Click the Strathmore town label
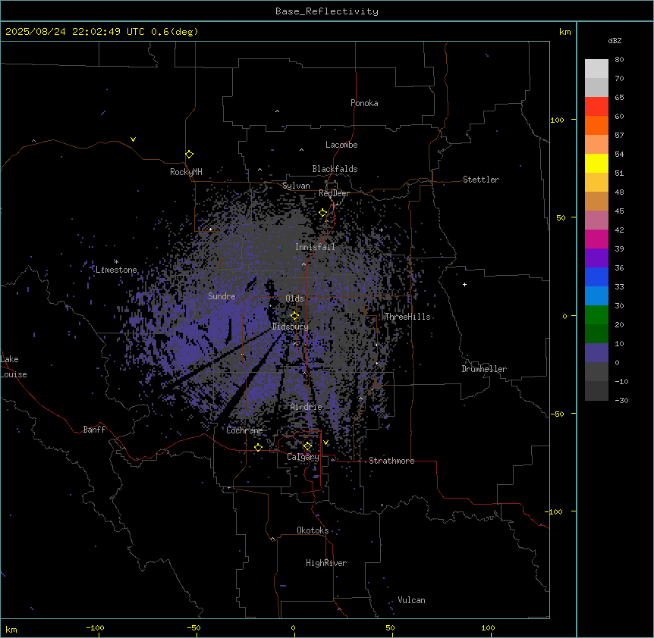 click(391, 461)
